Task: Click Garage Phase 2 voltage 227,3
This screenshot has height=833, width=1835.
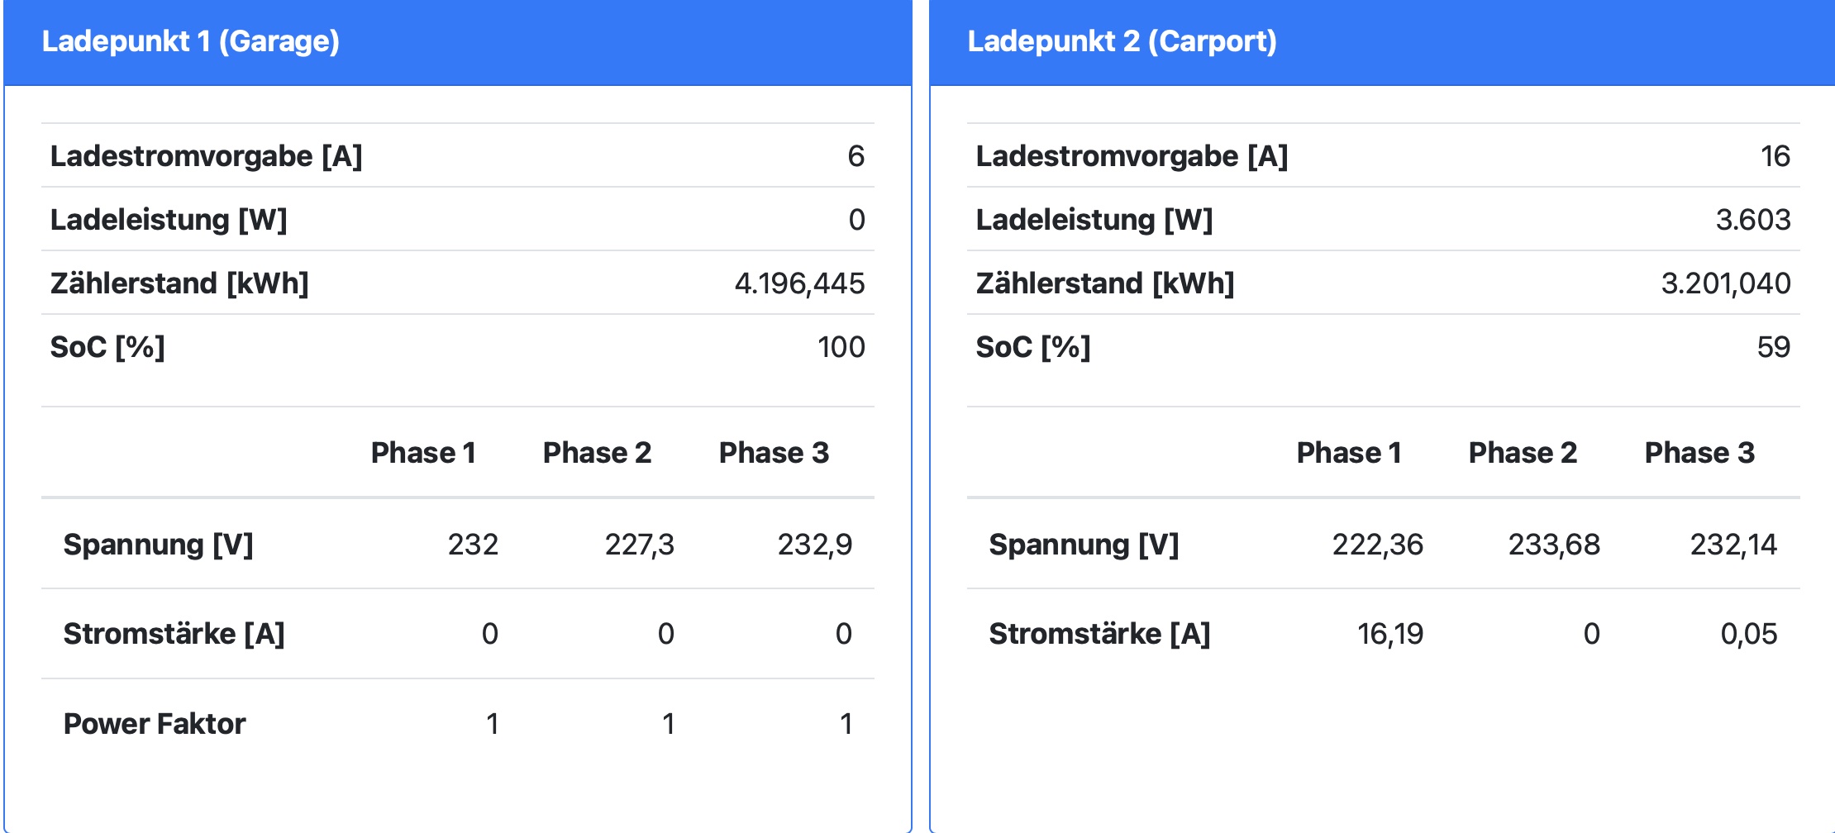Action: tap(639, 545)
